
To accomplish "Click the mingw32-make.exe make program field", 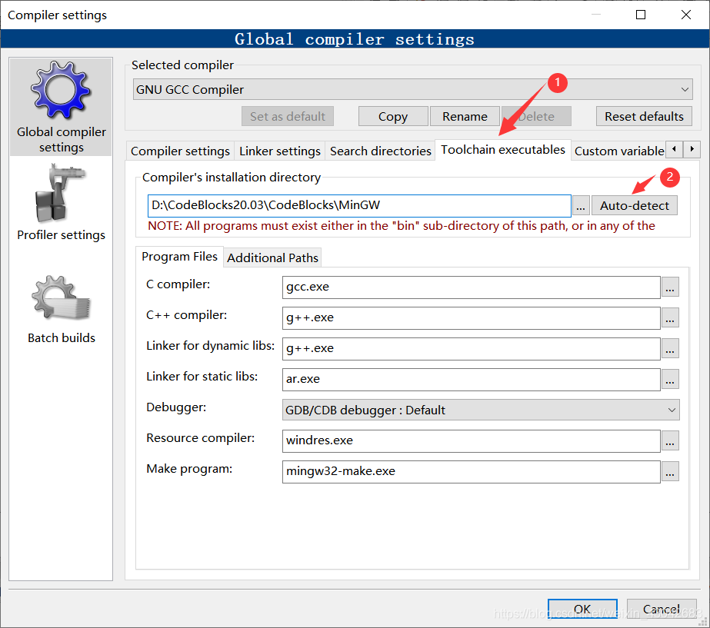I will click(471, 471).
